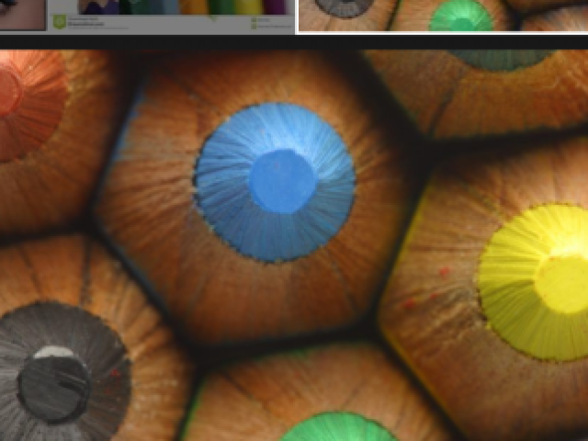Select the highlighted pencil-tips thumbnail with white border
This screenshot has height=441, width=588.
pos(443,16)
